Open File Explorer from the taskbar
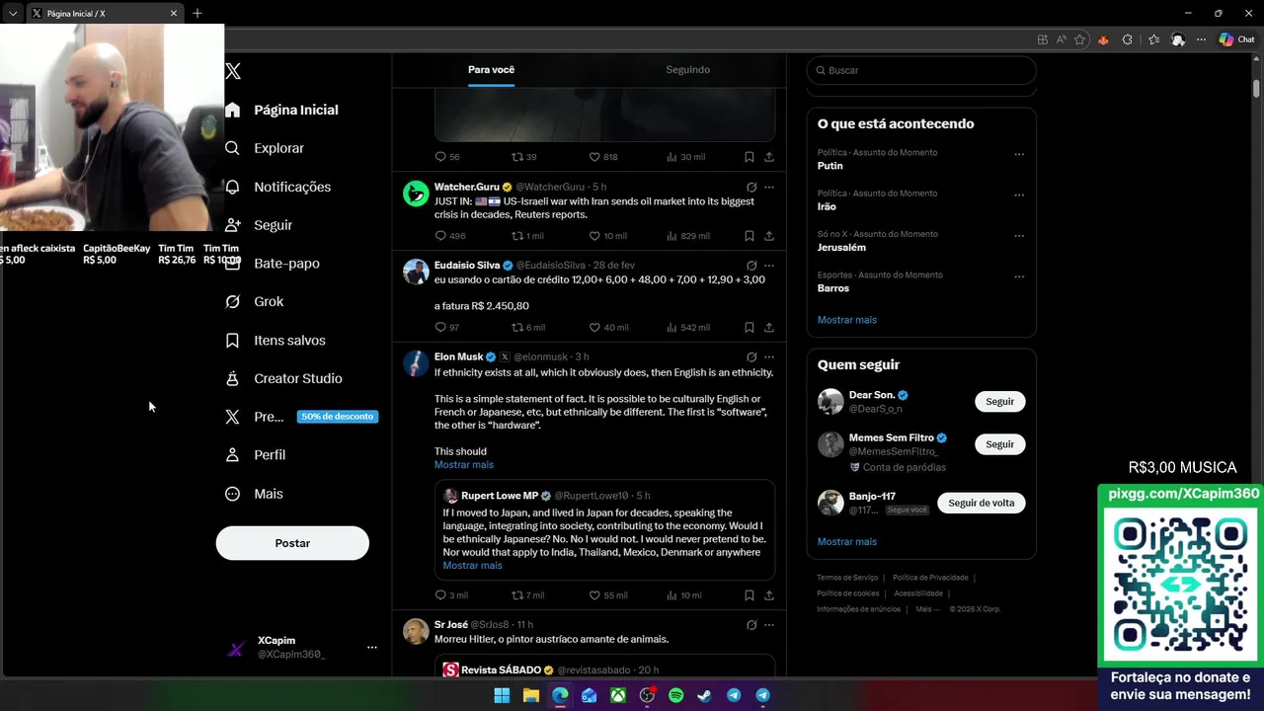The width and height of the screenshot is (1264, 711). pyautogui.click(x=531, y=695)
